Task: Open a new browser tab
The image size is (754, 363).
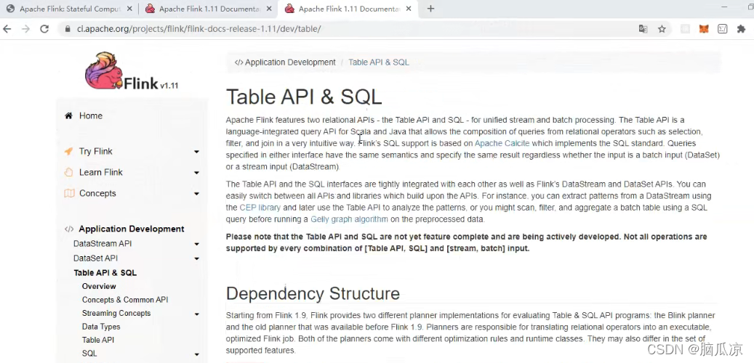Action: [x=430, y=9]
